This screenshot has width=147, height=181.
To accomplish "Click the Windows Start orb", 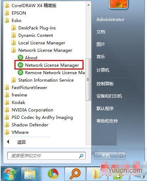I will click(x=10, y=174).
